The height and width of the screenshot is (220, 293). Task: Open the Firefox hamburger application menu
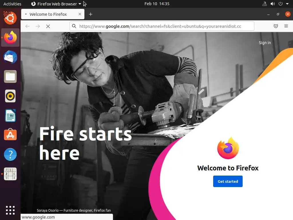[286, 26]
